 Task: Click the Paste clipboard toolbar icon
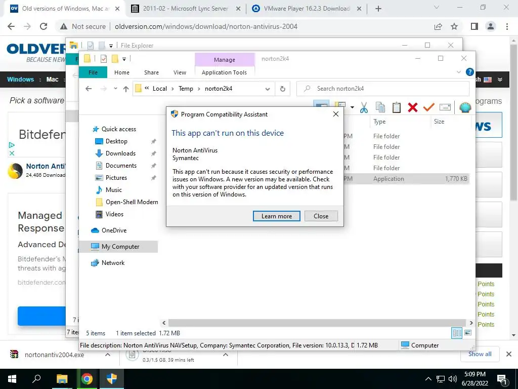tap(397, 107)
